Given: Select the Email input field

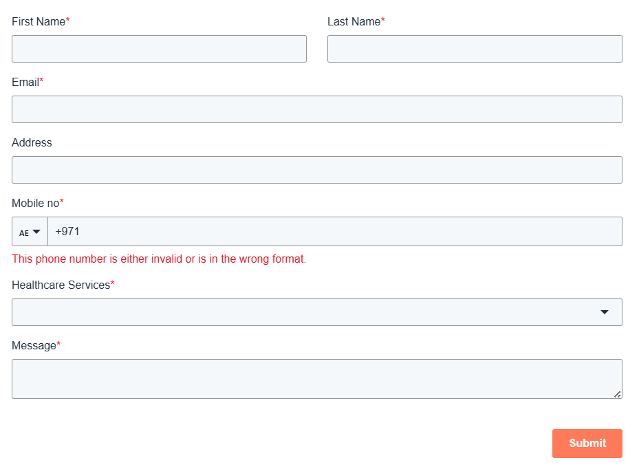Looking at the screenshot, I should point(317,109).
